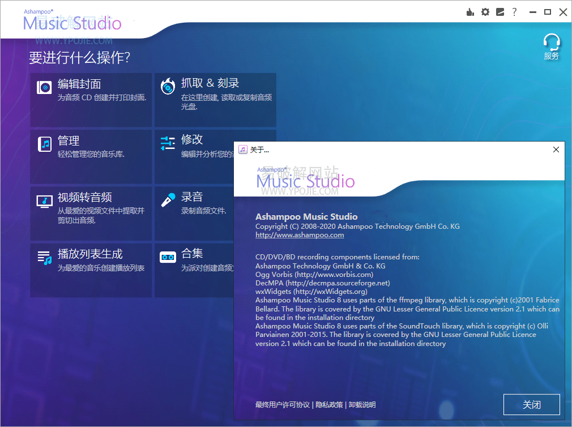Click the 卸载说明 uninstall instructions link
572x427 pixels.
362,404
